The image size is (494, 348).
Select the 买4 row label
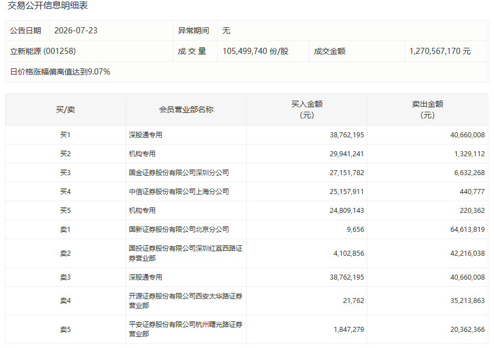coord(66,192)
